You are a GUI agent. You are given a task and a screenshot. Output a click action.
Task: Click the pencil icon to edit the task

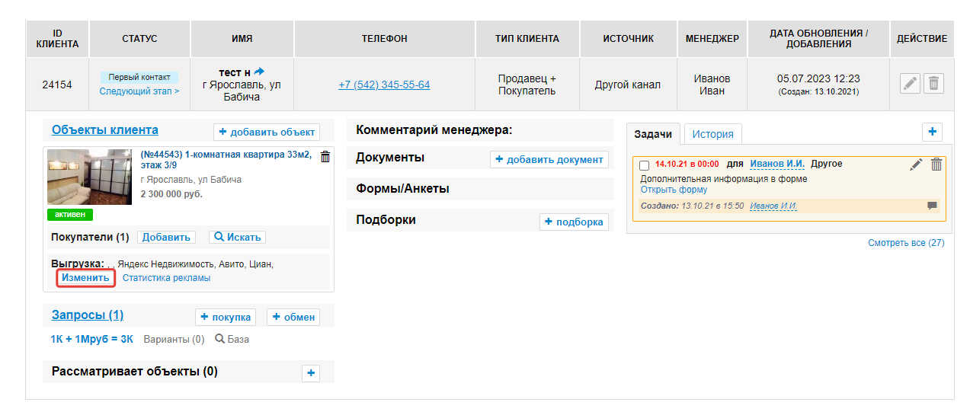(x=916, y=164)
